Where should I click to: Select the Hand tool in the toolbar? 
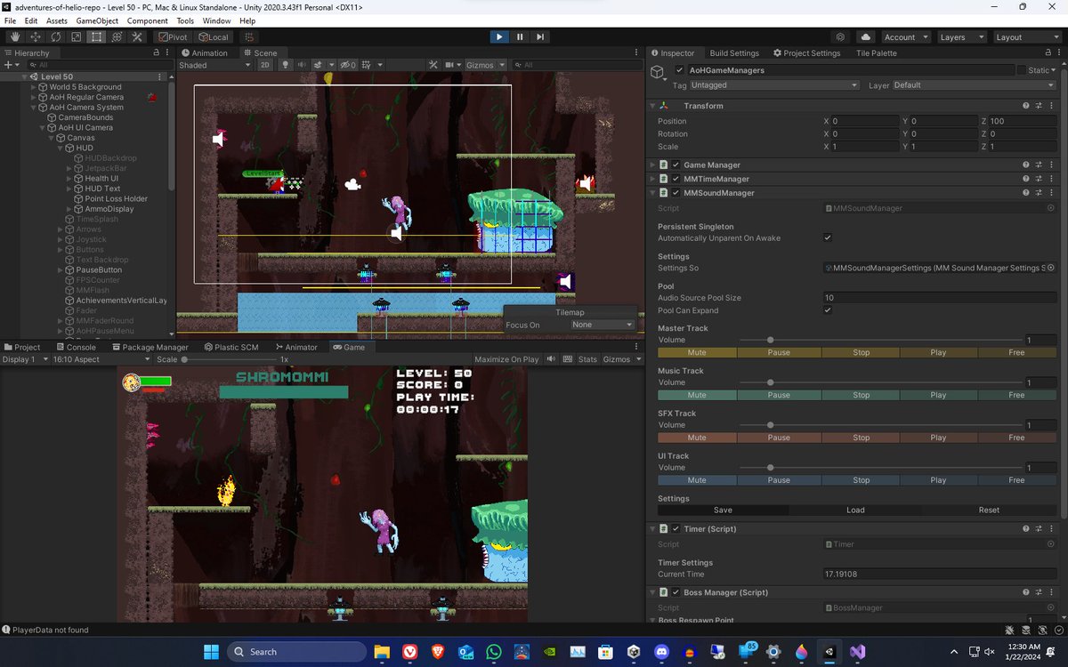(15, 37)
